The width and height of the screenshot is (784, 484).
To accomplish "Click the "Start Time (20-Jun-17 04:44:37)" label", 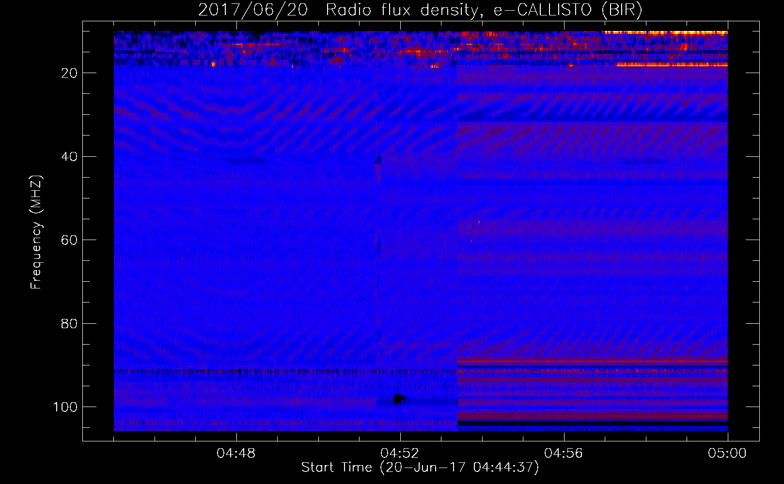I will pos(420,468).
